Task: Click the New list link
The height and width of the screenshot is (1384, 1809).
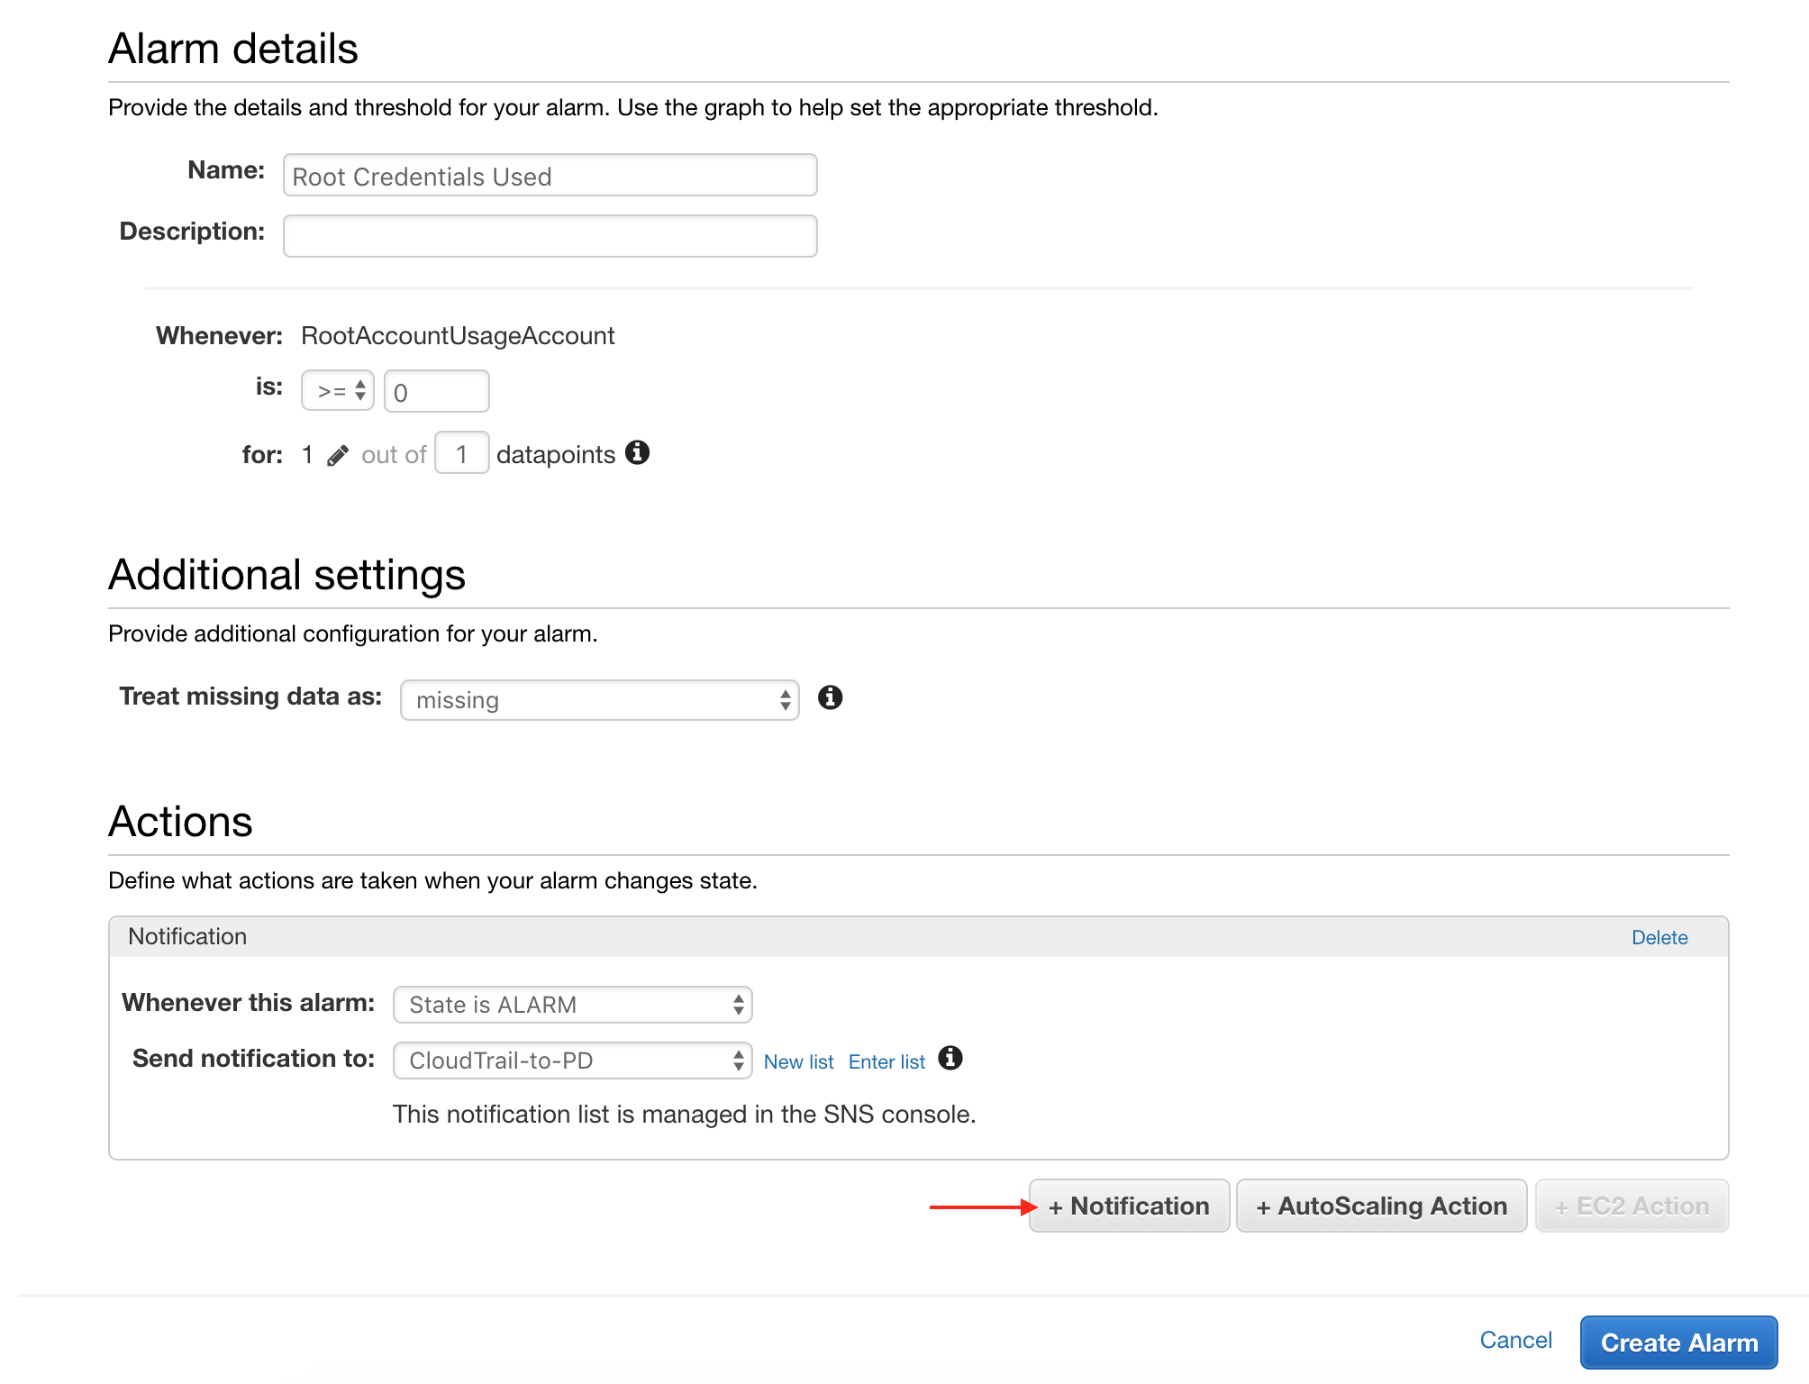Action: (798, 1062)
